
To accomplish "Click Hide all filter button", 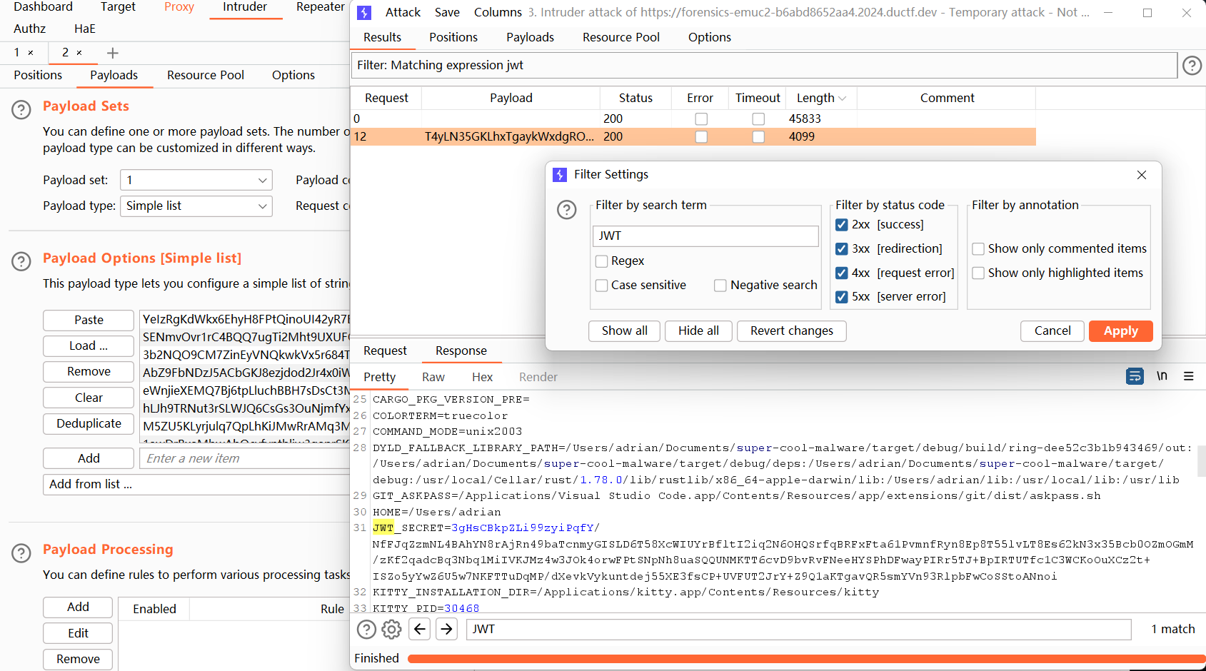I will [698, 331].
